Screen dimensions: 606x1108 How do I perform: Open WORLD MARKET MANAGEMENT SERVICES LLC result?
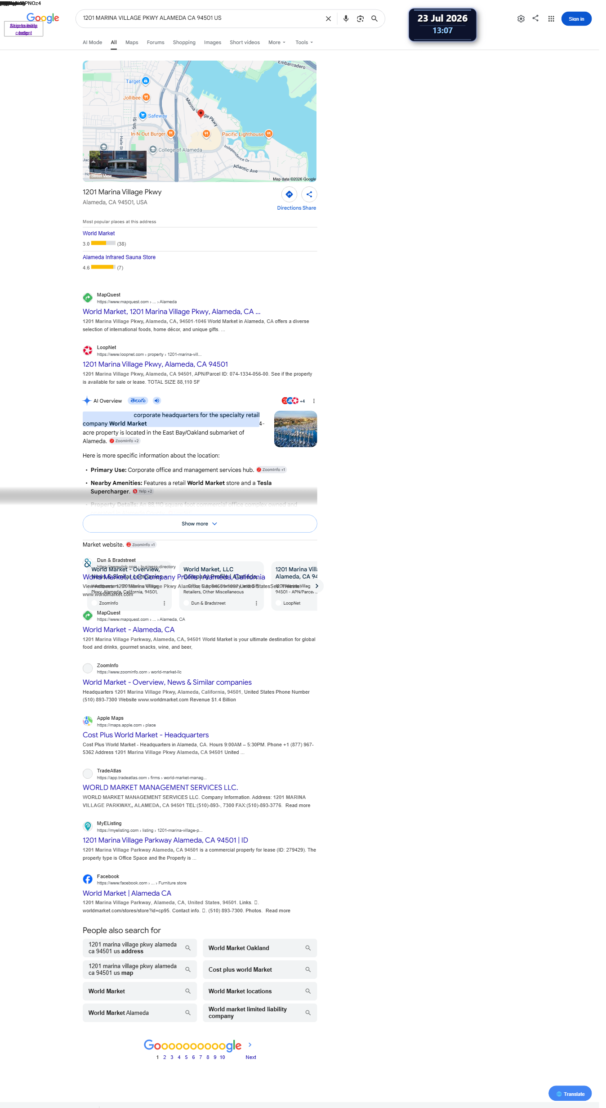click(x=160, y=788)
